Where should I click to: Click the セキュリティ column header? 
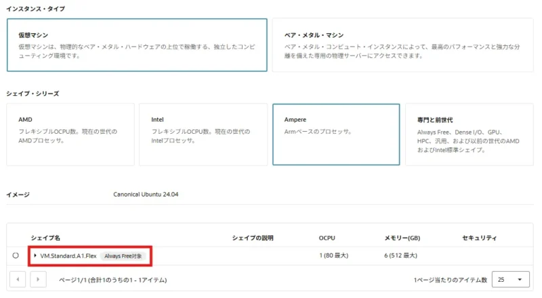[x=480, y=238]
